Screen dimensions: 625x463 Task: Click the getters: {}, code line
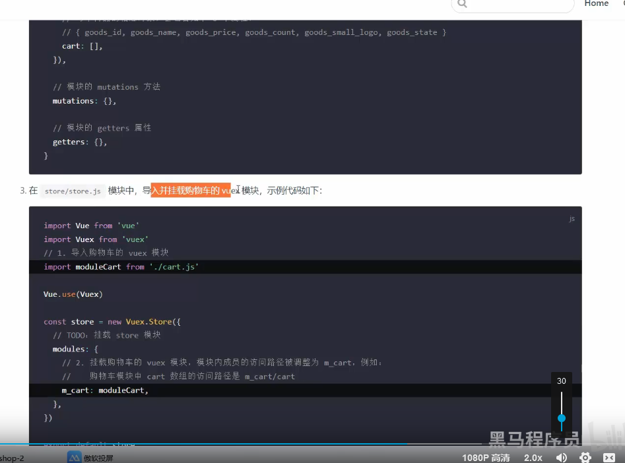80,142
